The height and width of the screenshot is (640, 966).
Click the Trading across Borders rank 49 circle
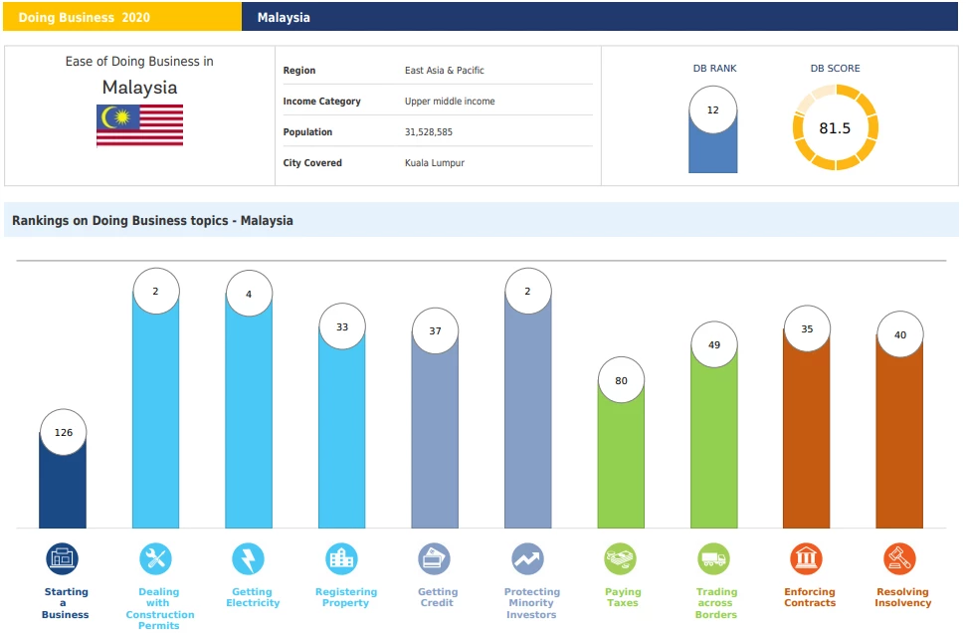click(x=714, y=344)
